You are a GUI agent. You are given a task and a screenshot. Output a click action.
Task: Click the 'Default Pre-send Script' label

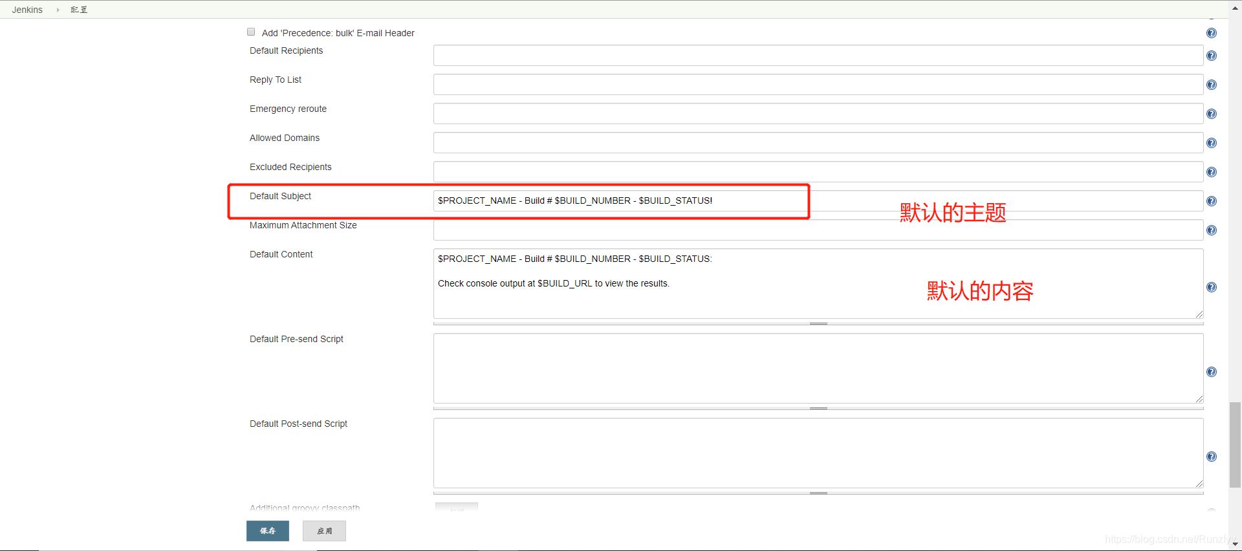[296, 339]
